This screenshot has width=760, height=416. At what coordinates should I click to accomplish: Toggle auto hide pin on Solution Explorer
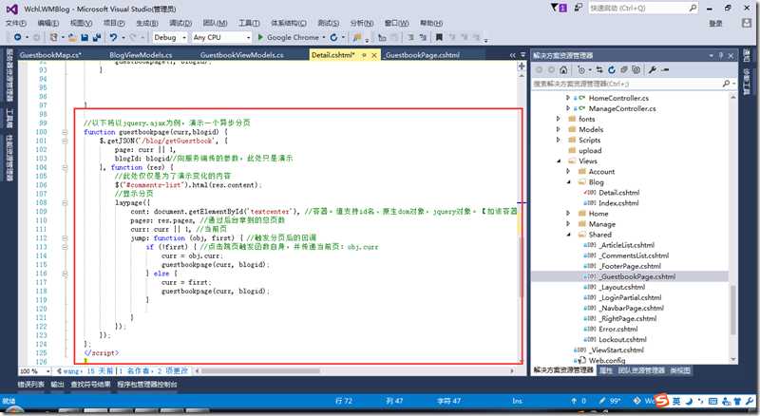(x=721, y=56)
